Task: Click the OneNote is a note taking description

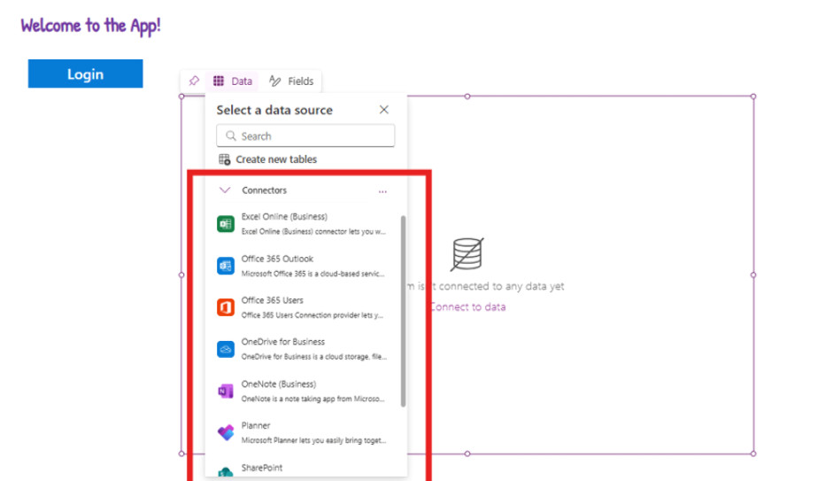Action: [313, 399]
